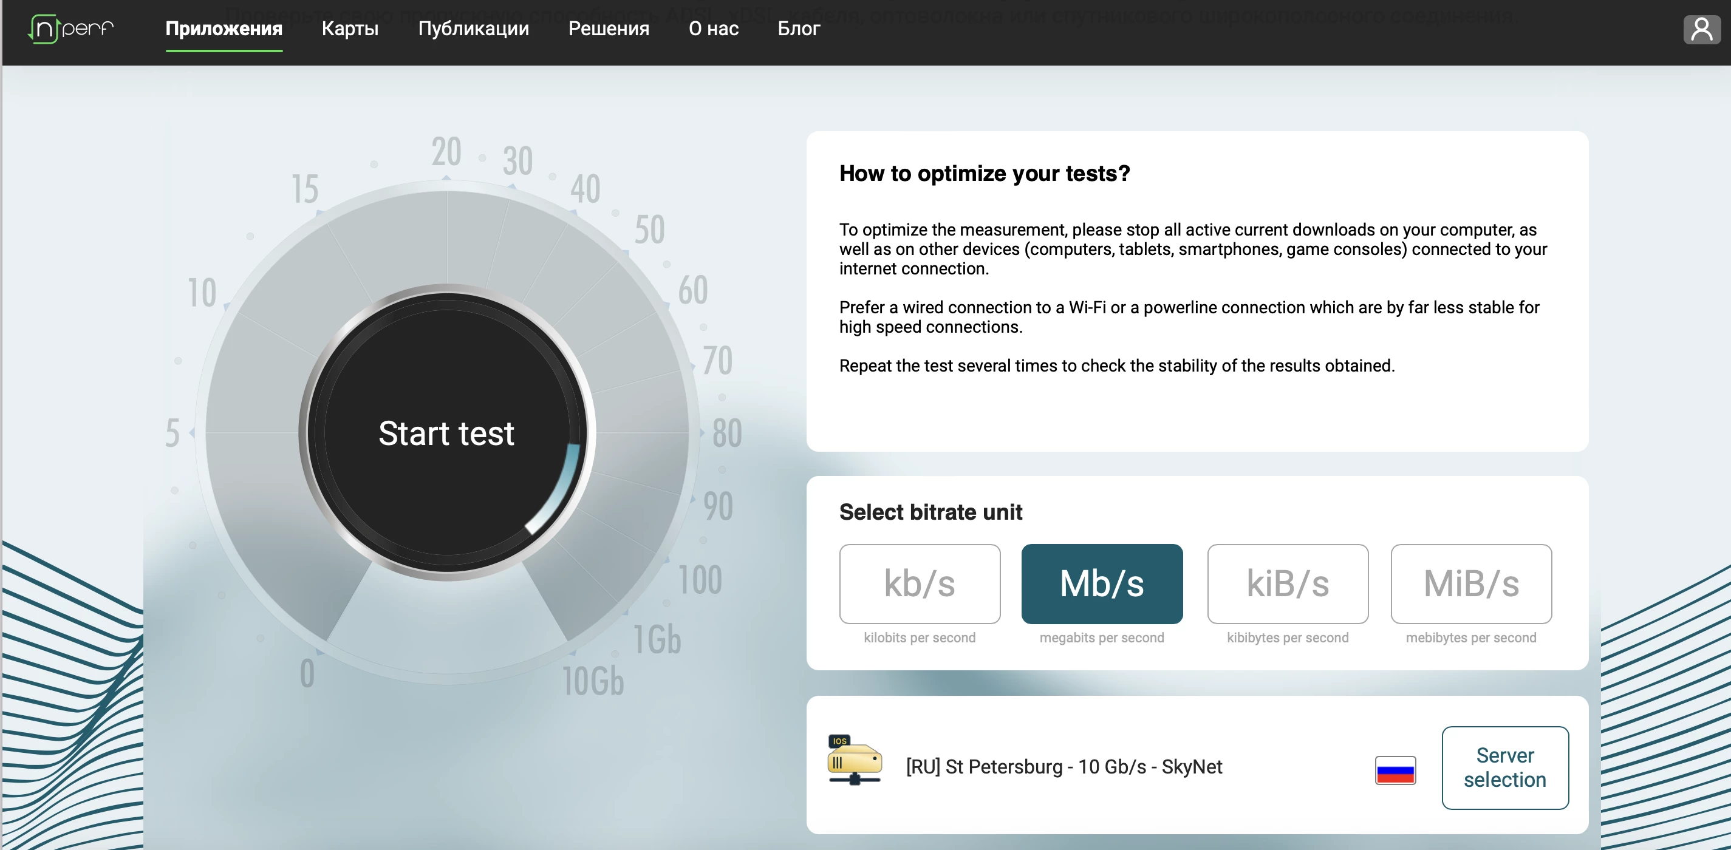Select Mb/s bitrate unit
Viewport: 1731px width, 850px height.
coord(1102,583)
